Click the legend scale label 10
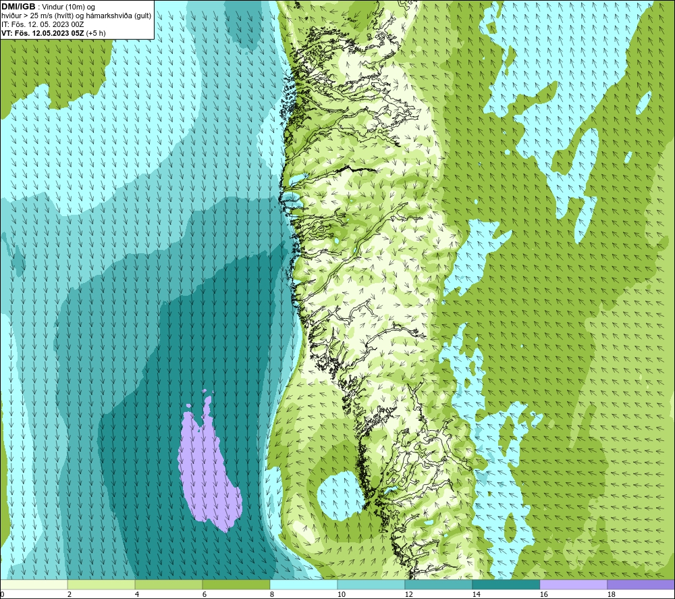Image resolution: width=675 pixels, height=599 pixels. pyautogui.click(x=342, y=594)
